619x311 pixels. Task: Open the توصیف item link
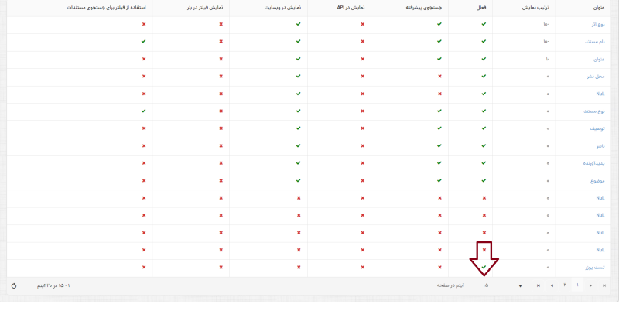[x=597, y=128]
